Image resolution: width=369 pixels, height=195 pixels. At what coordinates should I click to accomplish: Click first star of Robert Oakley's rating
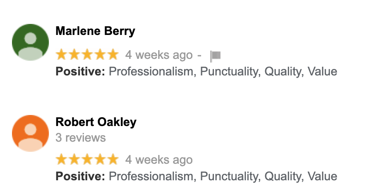[x=61, y=159]
